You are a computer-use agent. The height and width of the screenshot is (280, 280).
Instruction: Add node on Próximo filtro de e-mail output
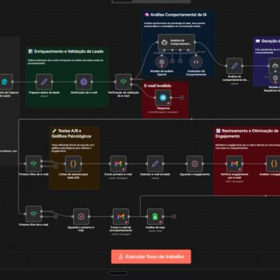(x=55, y=216)
